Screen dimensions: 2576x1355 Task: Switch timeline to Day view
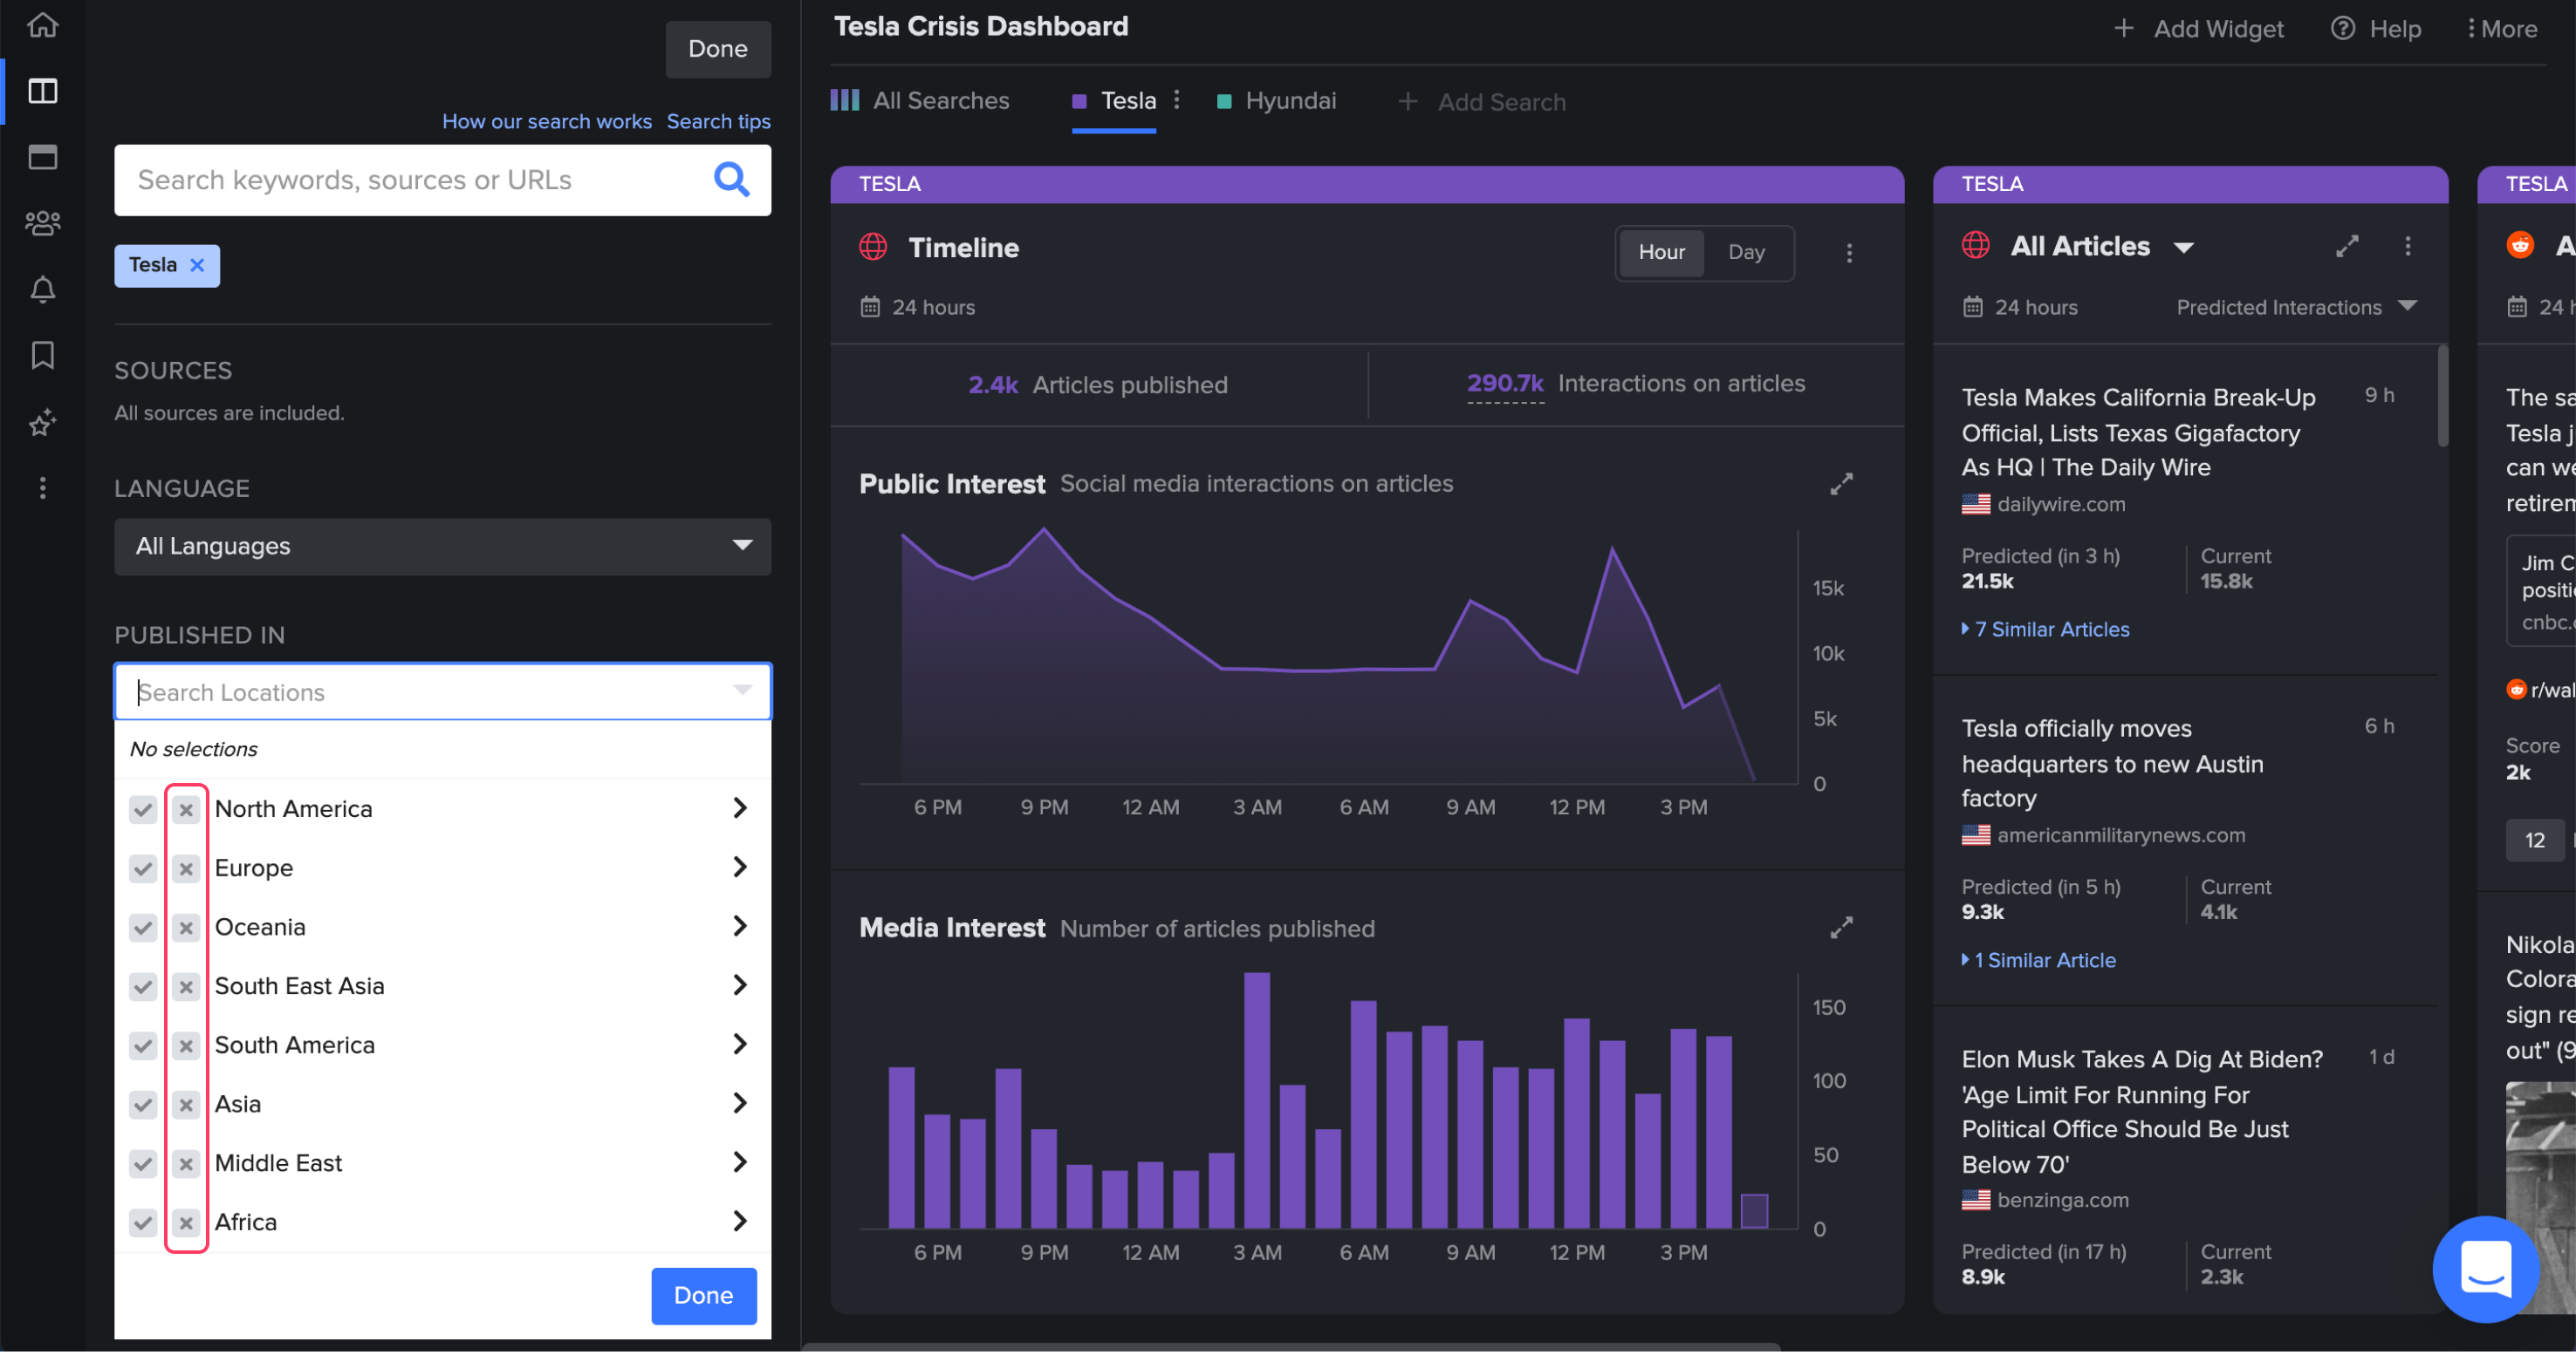(1746, 253)
